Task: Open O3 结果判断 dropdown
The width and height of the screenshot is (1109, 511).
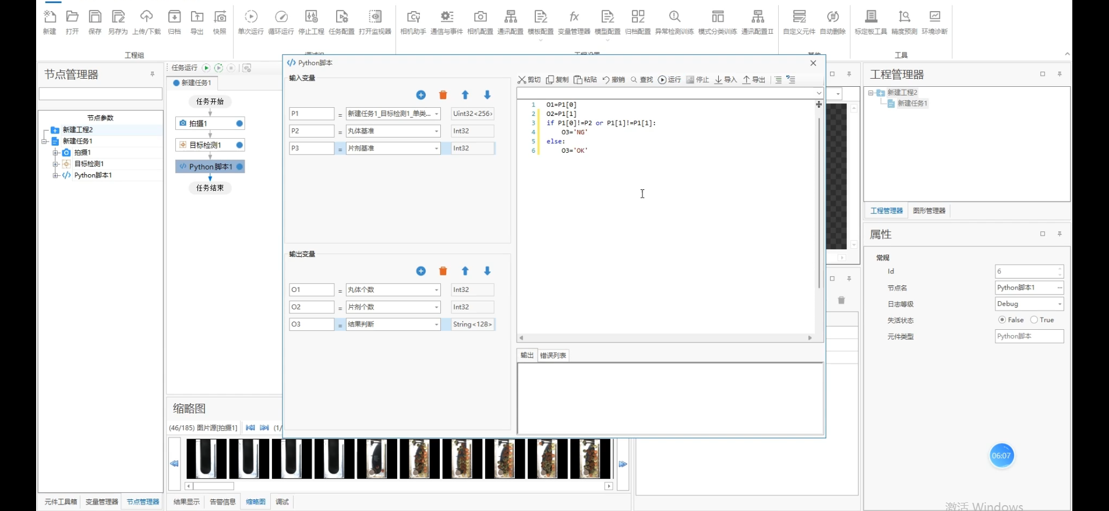Action: tap(436, 325)
